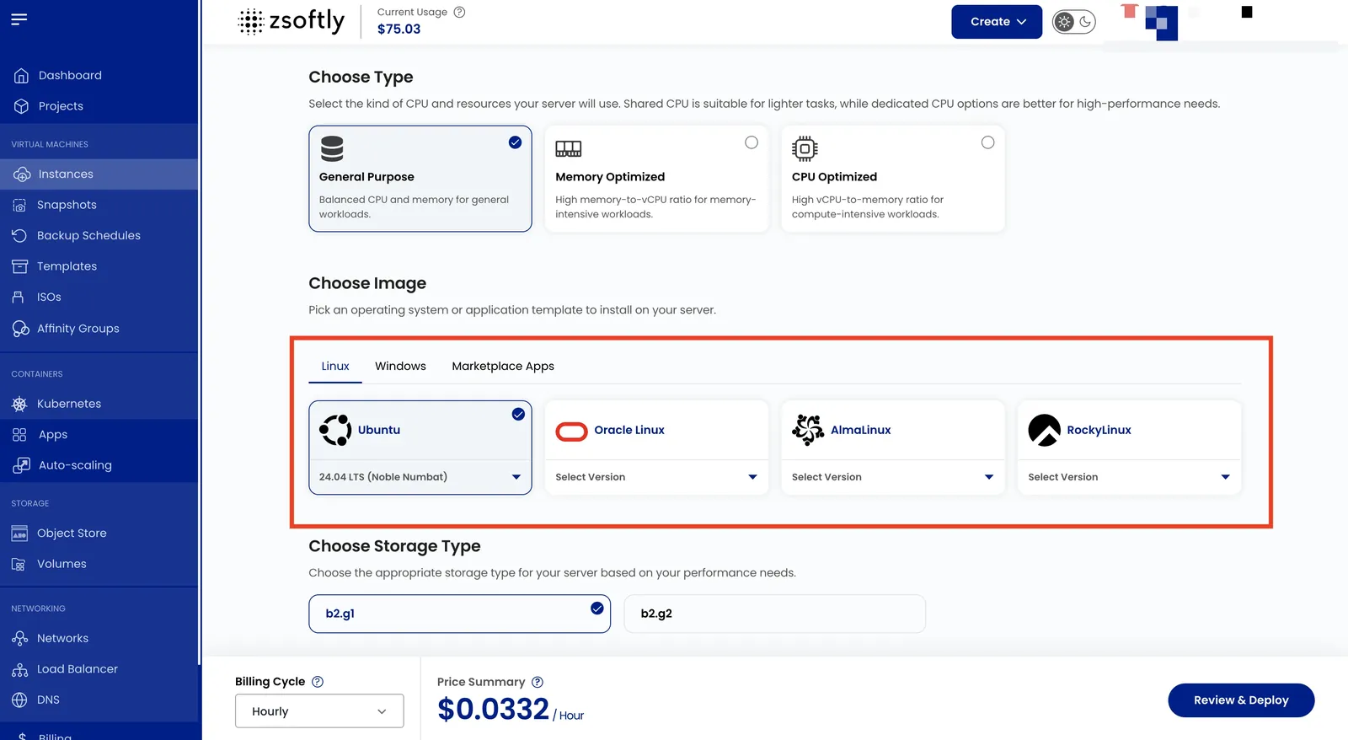The width and height of the screenshot is (1348, 740).
Task: Open Kubernetes from the sidebar
Action: pyautogui.click(x=68, y=404)
